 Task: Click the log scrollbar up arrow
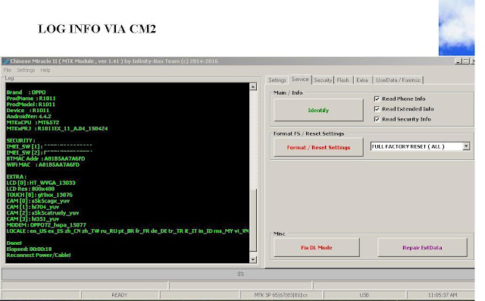253,87
